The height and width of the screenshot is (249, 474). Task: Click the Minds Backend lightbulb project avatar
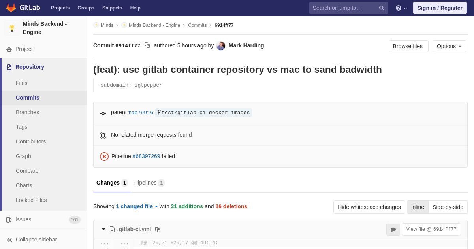(12, 28)
